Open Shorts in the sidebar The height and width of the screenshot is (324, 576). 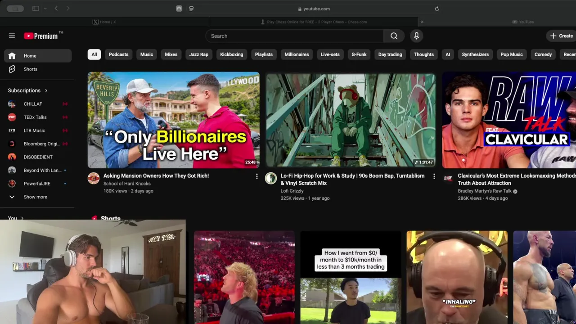coord(38,69)
